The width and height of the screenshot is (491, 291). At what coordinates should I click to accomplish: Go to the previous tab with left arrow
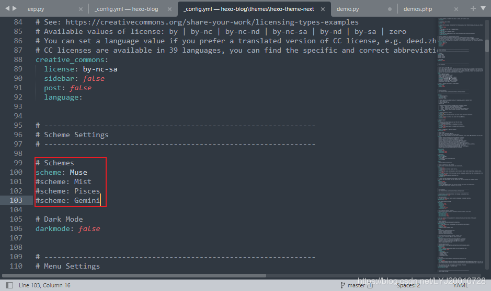pos(7,8)
